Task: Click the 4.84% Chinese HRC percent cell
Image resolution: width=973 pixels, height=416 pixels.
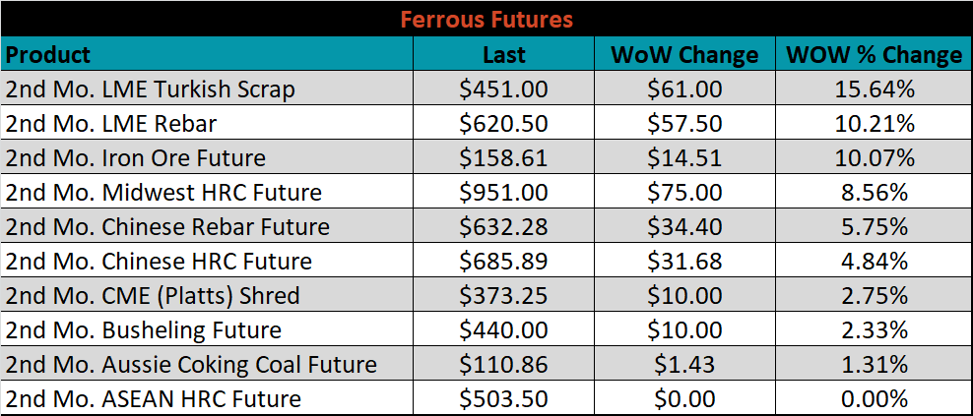Action: pos(874,261)
